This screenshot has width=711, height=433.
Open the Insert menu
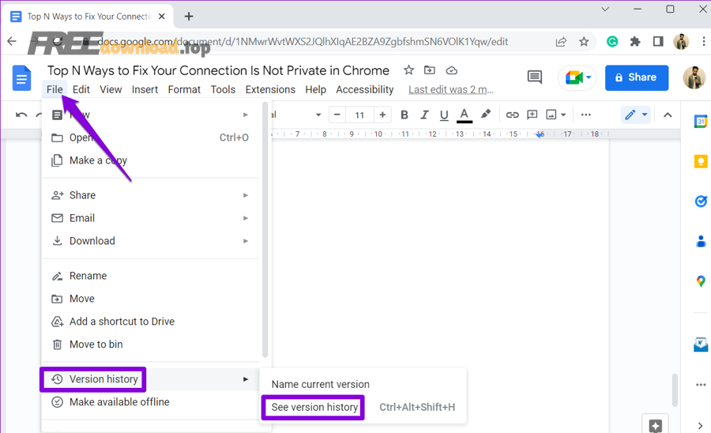(145, 90)
